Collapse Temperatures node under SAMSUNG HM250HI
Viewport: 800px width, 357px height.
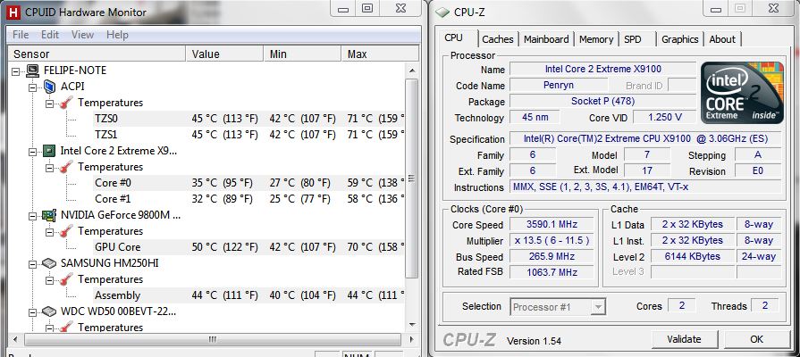[50, 280]
